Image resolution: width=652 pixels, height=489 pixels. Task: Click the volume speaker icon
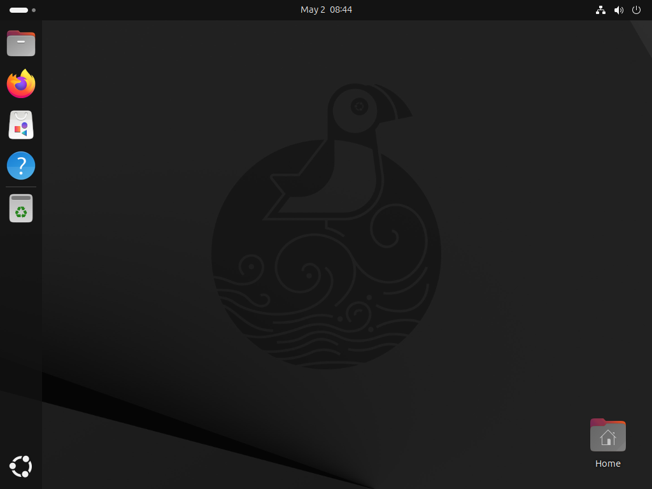[x=618, y=10]
